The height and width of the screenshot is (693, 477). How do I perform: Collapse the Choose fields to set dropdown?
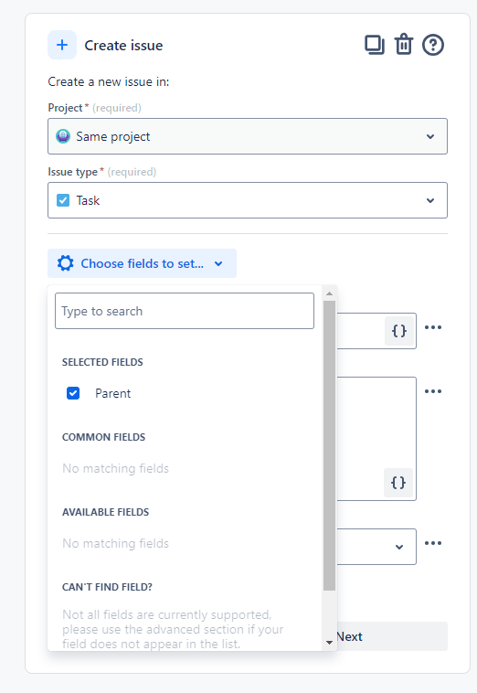[142, 263]
